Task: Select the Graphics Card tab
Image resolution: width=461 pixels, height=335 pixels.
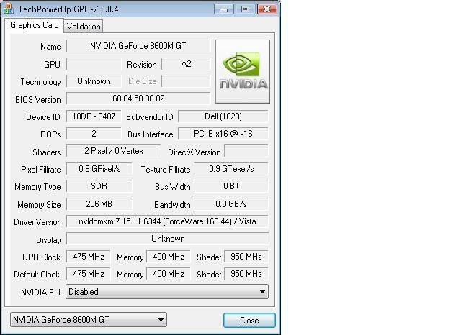Action: pos(34,25)
